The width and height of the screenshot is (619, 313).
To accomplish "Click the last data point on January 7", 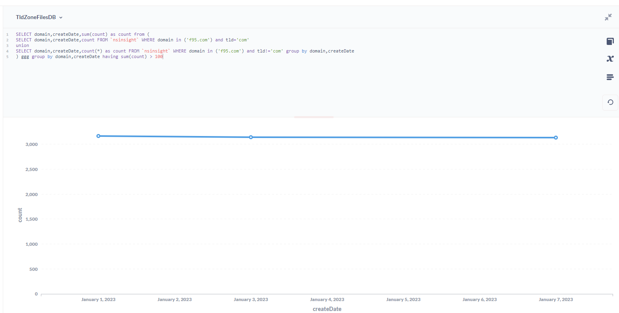I will coord(555,137).
